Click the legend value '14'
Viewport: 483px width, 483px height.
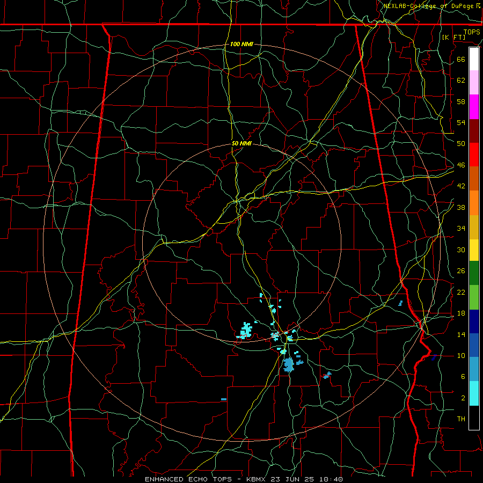point(461,334)
